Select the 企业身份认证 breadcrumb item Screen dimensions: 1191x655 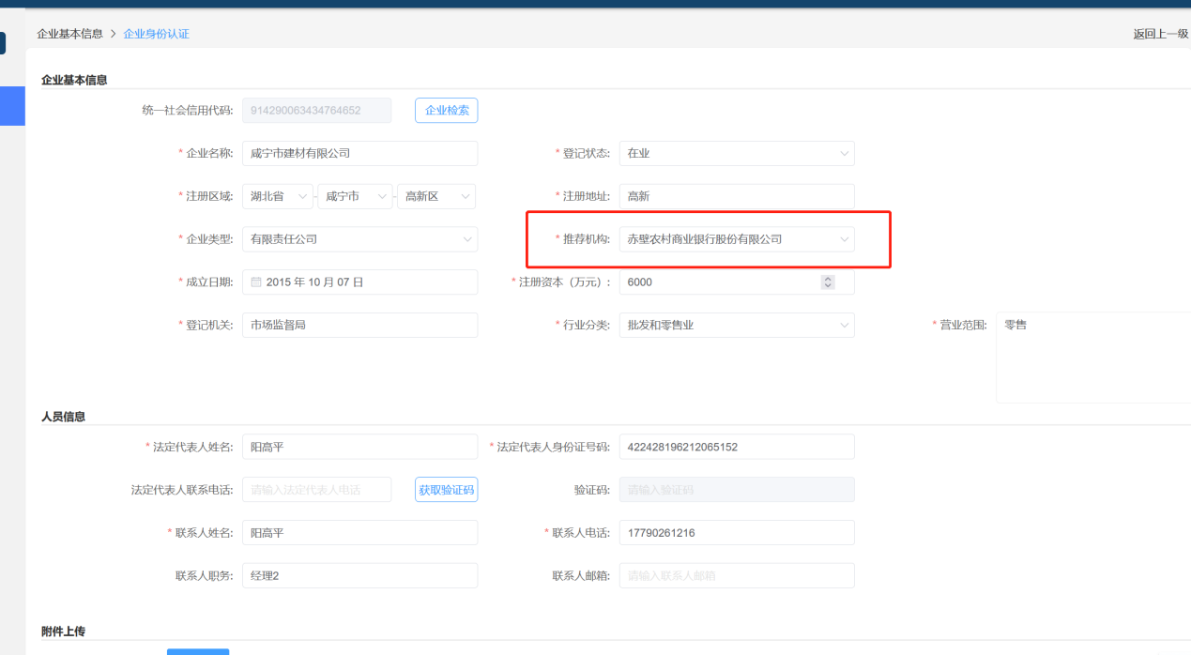coord(156,34)
